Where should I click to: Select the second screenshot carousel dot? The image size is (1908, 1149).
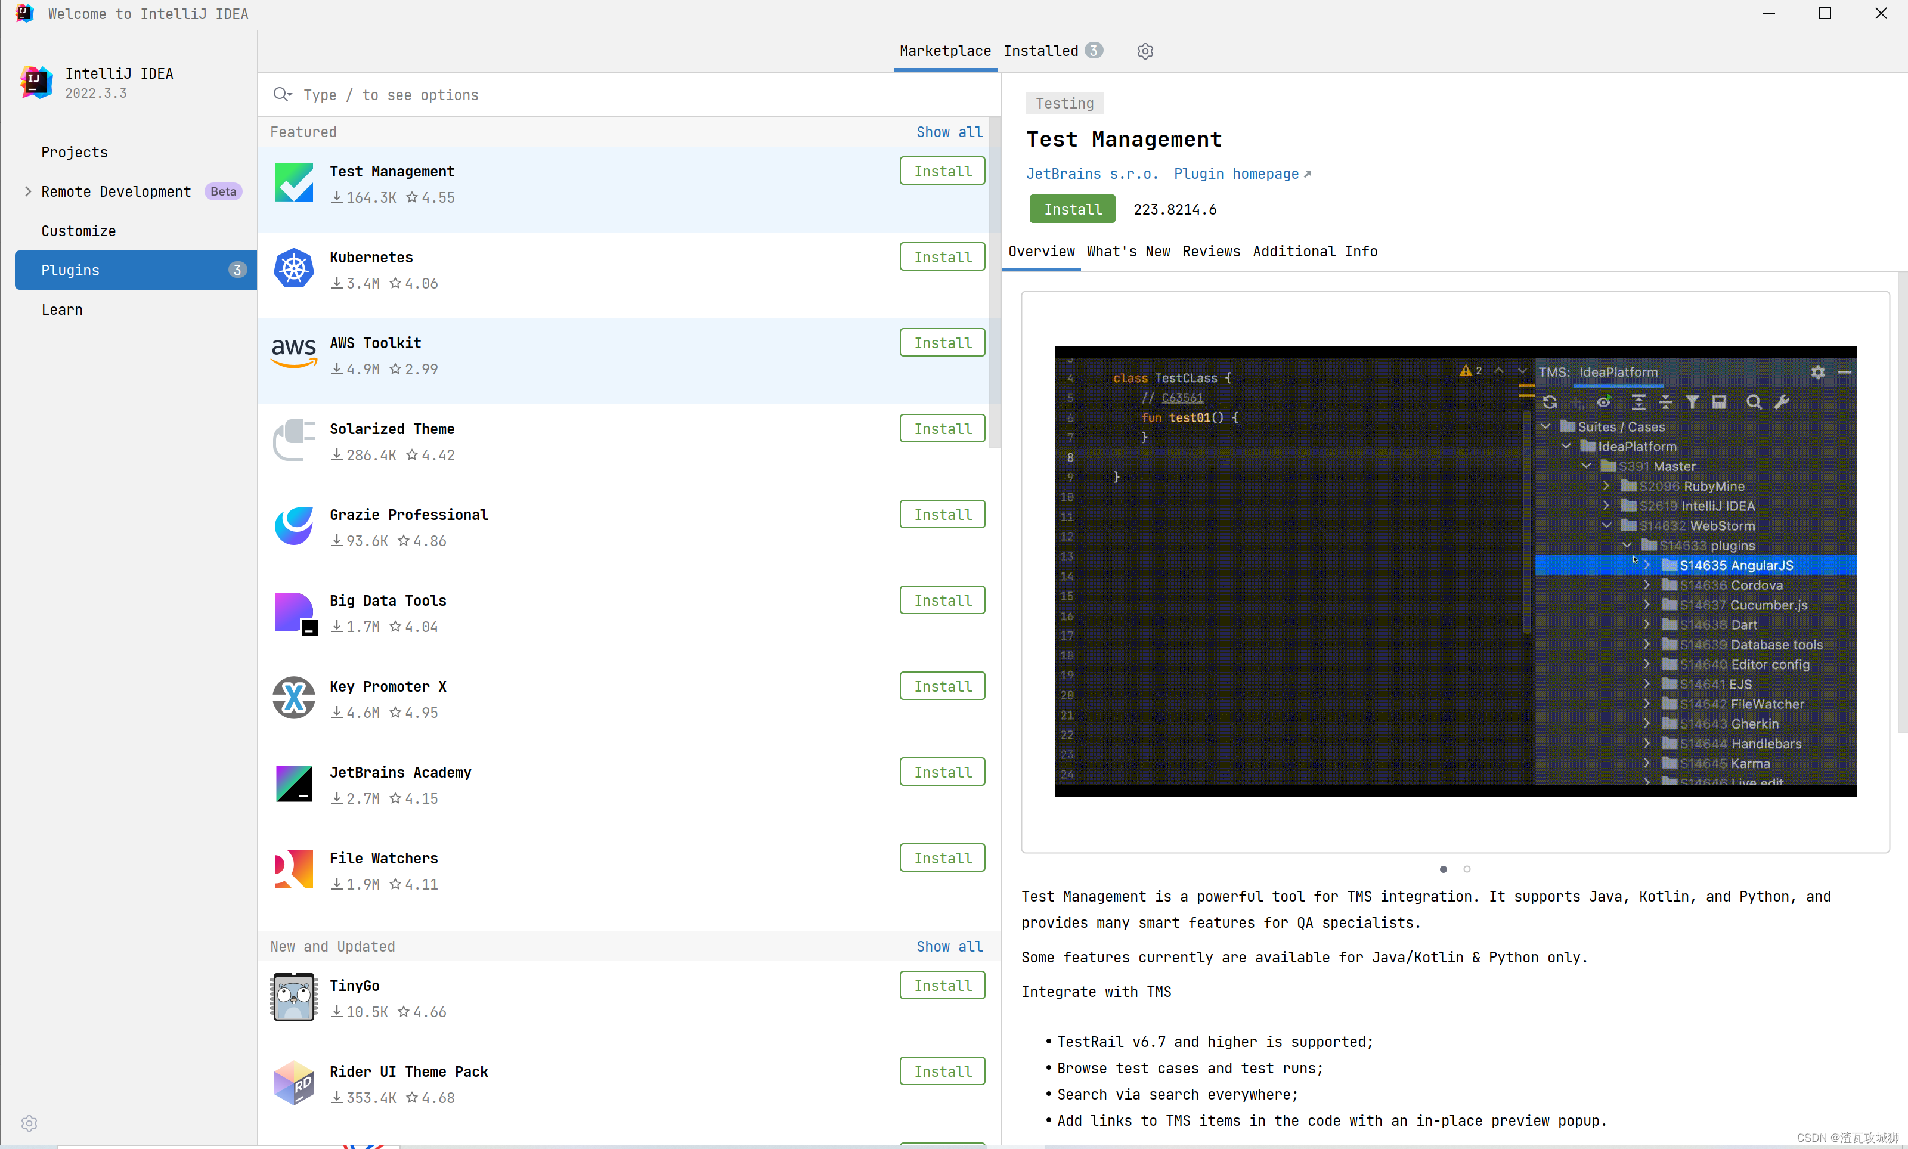coord(1467,869)
